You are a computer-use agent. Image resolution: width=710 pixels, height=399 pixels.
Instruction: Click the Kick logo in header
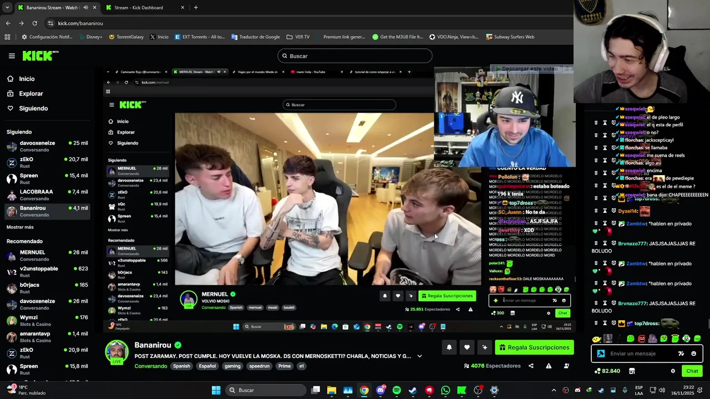[40, 55]
